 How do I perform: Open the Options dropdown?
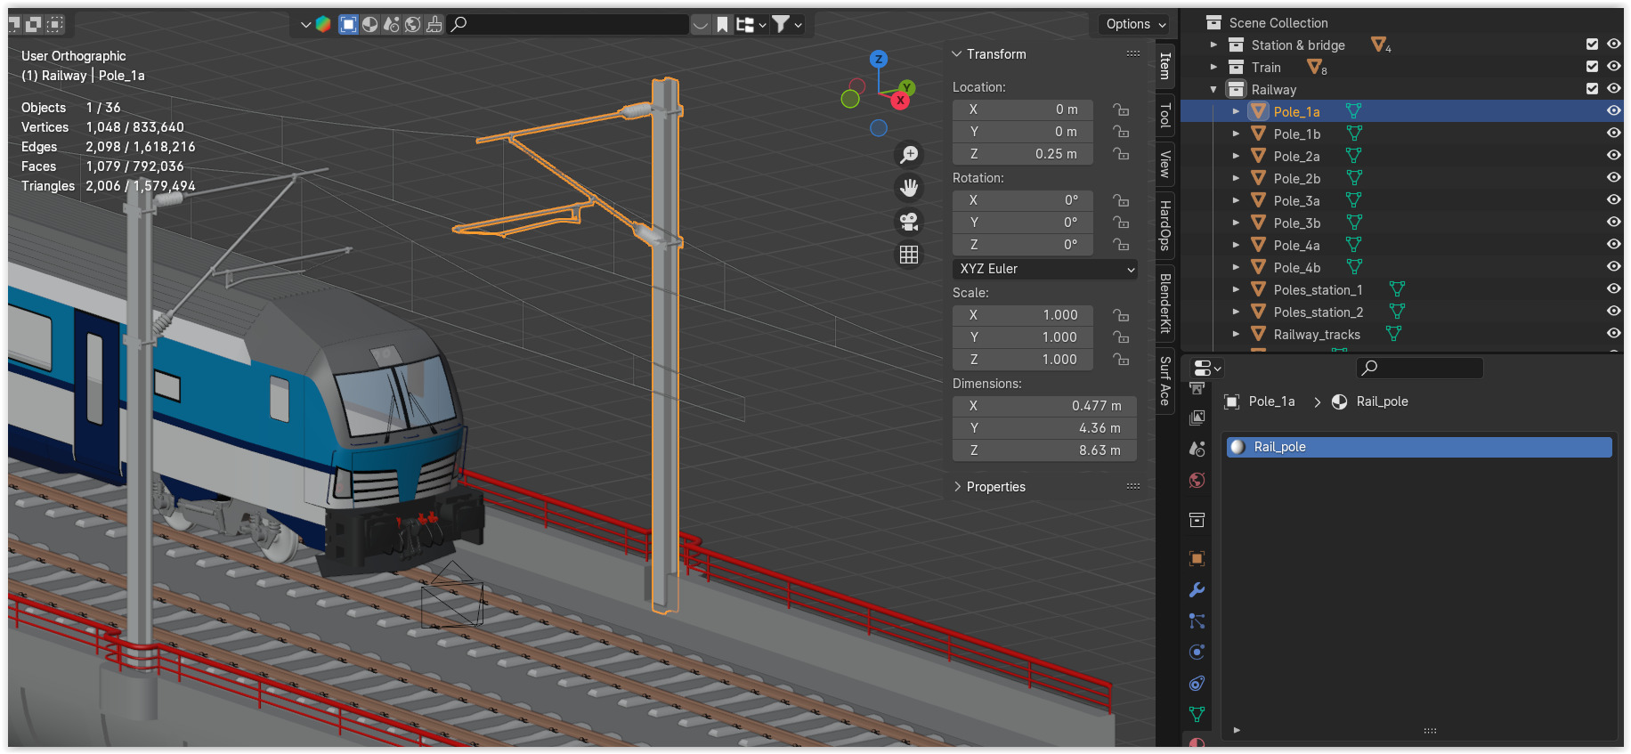pyautogui.click(x=1136, y=24)
